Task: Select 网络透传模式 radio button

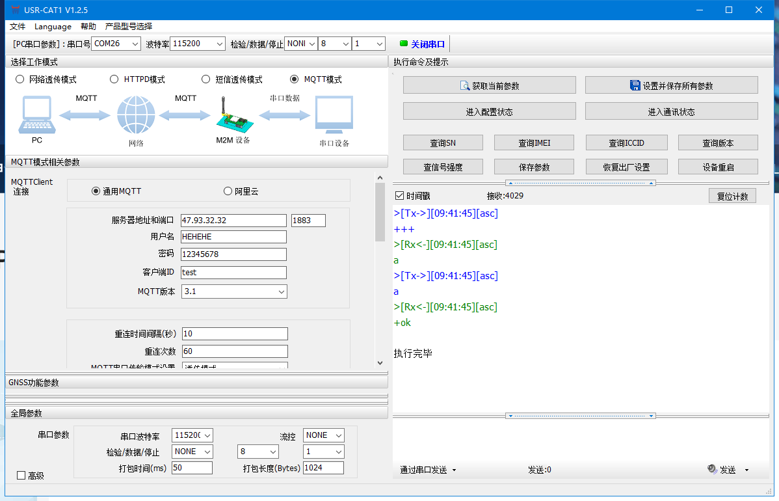Action: [20, 79]
